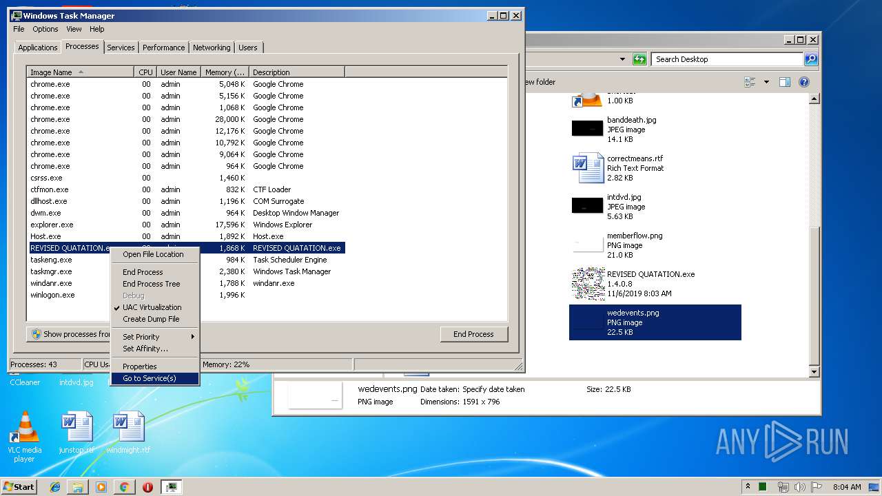Open the network tray icon

pyautogui.click(x=783, y=486)
